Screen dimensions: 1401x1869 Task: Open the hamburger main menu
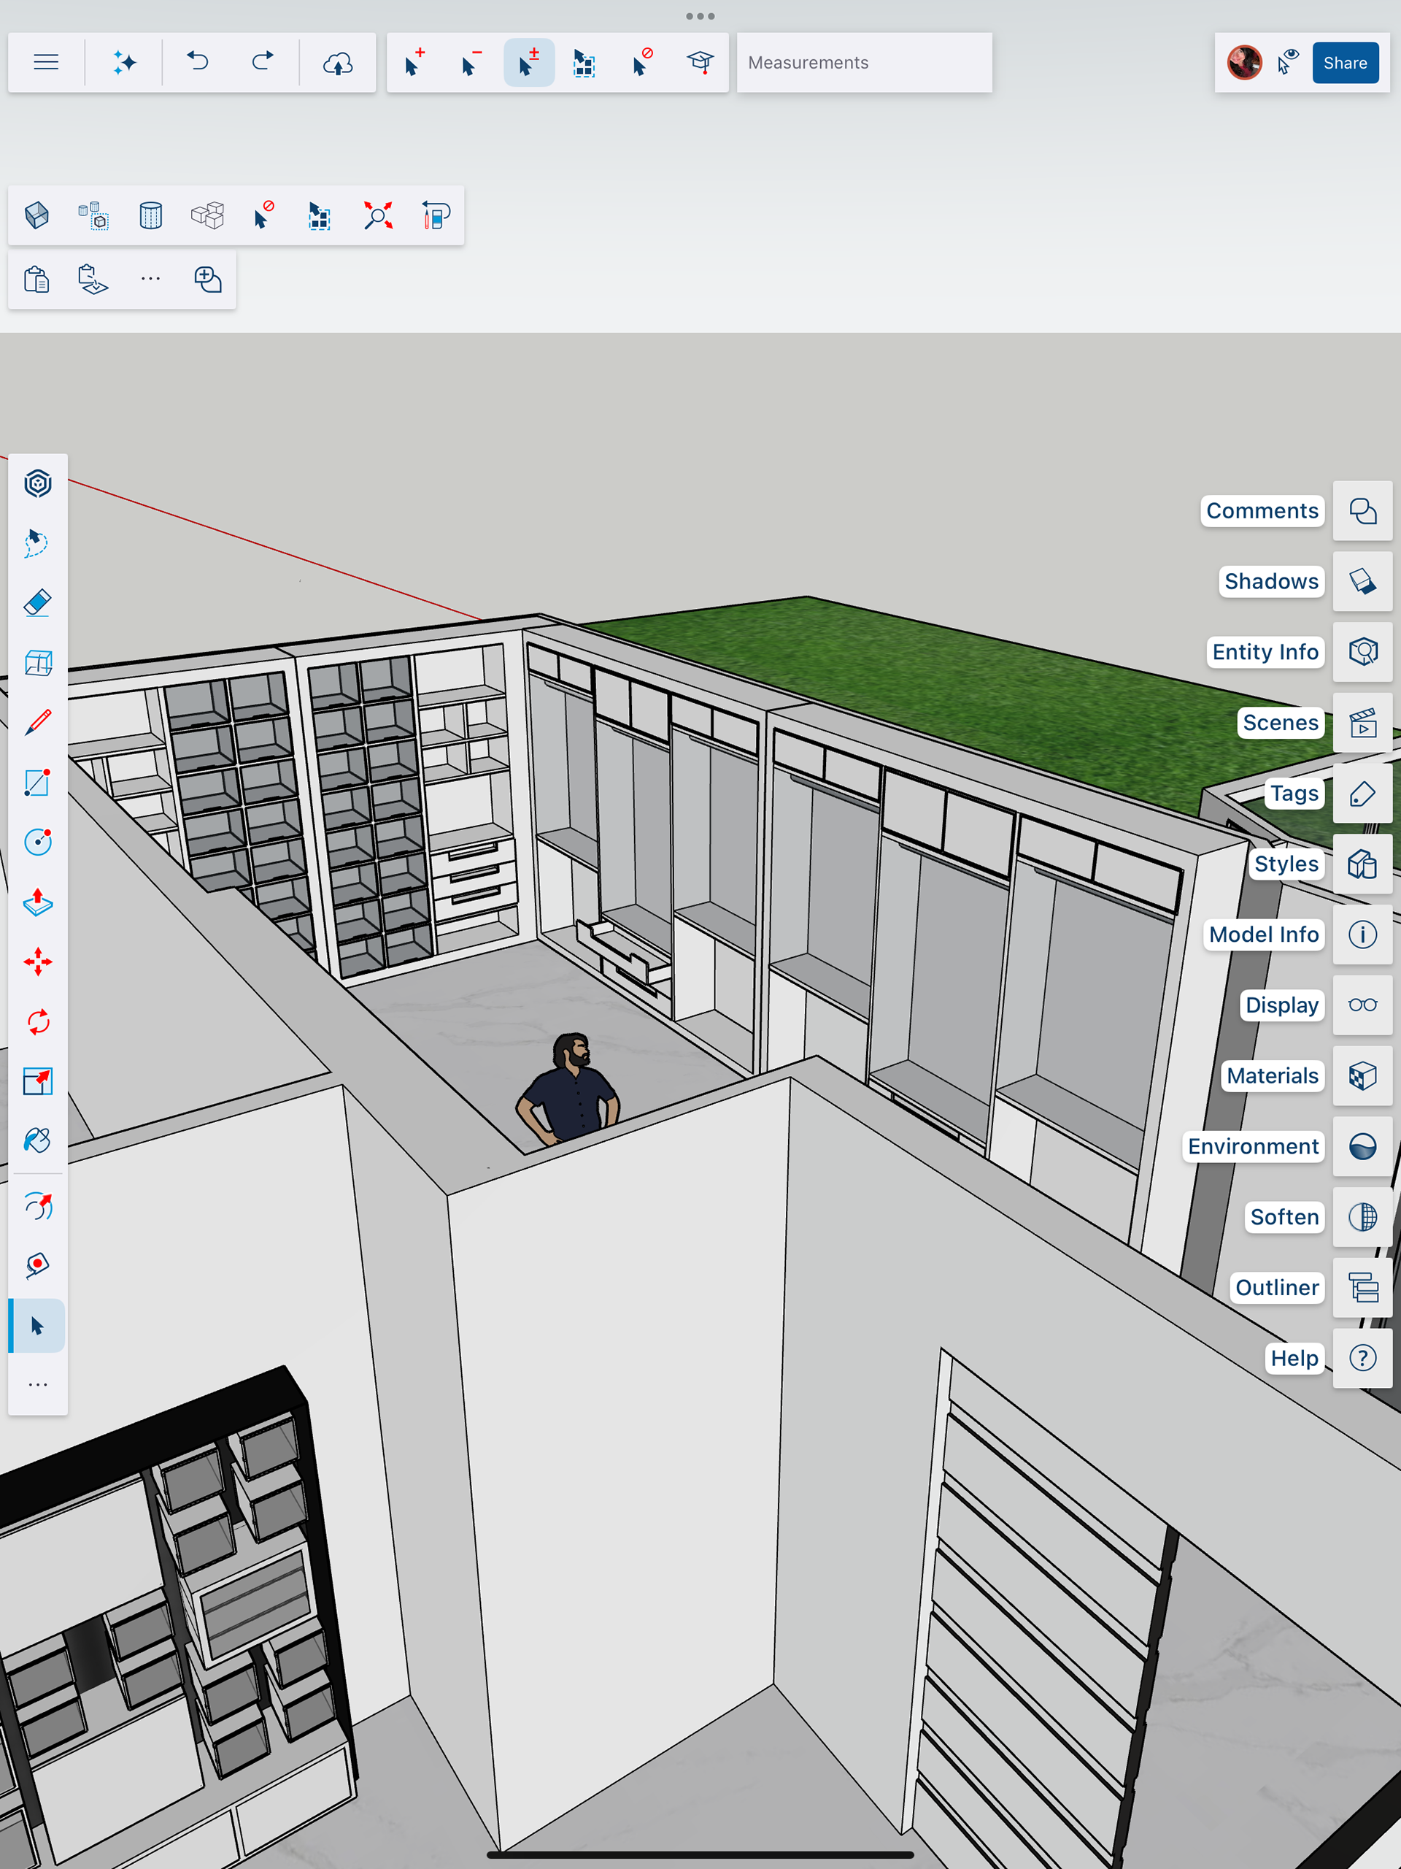pos(45,63)
